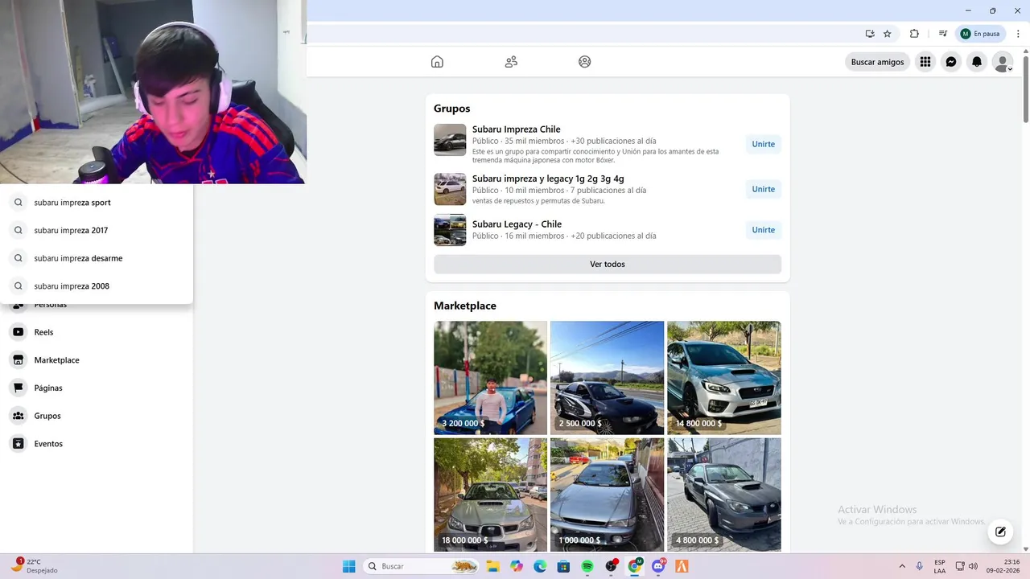Screen dimensions: 1030x579
Task: Open Microsoft Store from taskbar
Action: click(x=563, y=566)
